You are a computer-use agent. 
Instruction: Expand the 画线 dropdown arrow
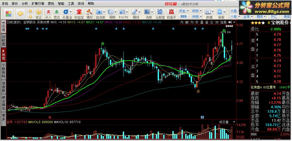tap(139, 12)
